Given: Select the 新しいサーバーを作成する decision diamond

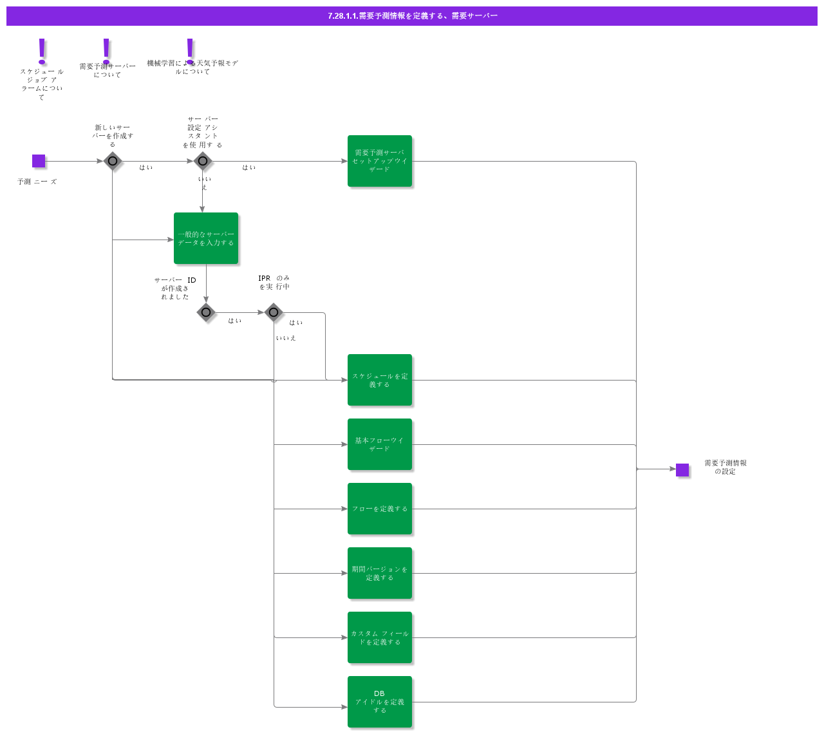Looking at the screenshot, I should (113, 161).
